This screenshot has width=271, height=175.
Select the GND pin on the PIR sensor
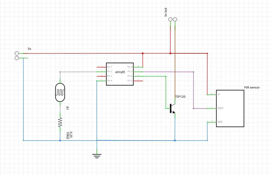[220, 122]
